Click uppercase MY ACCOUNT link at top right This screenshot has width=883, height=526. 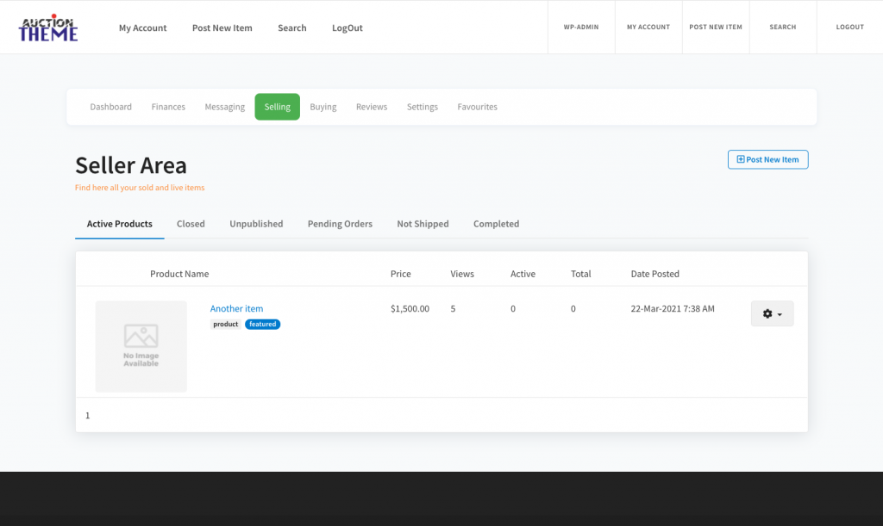click(648, 27)
